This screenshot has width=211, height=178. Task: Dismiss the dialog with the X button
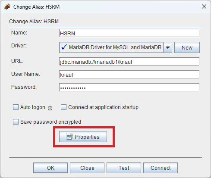pos(204,6)
